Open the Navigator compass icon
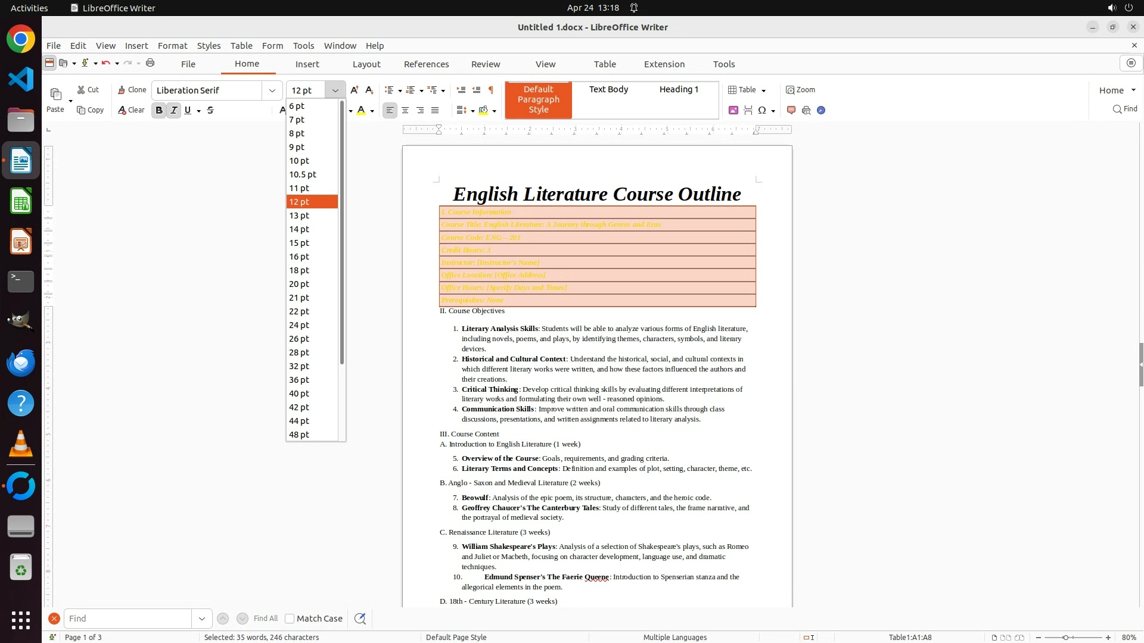The width and height of the screenshot is (1144, 643). point(821,110)
